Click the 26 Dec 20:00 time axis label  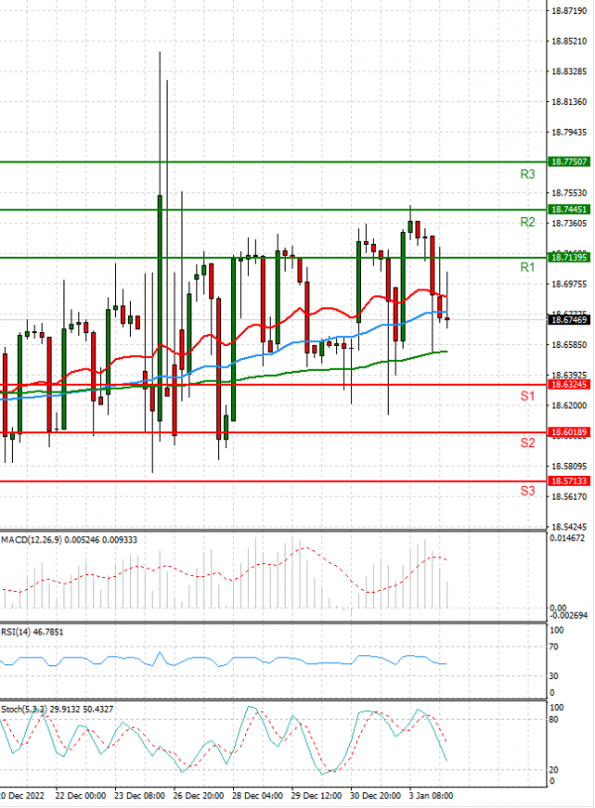point(199,796)
